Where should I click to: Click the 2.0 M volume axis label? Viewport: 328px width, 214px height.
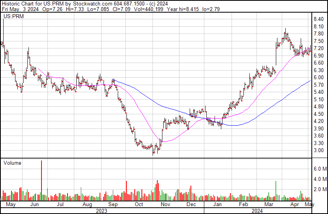[320, 189]
